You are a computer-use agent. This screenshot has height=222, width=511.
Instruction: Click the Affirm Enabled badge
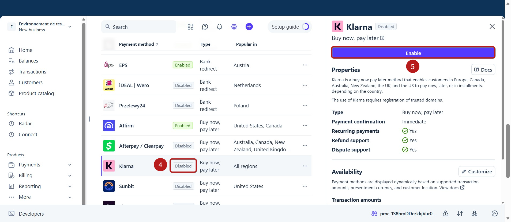click(183, 126)
